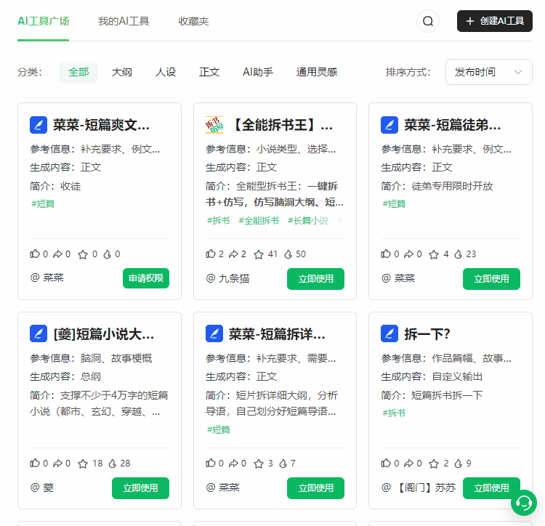545x526 pixels.
Task: Like the 【全能拆书王】 tool with thumbs-up
Action: point(211,254)
